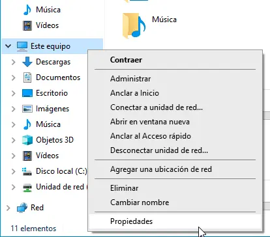This screenshot has height=237, width=270.
Task: Expand the Objetos 3D chevron
Action: 14,140
